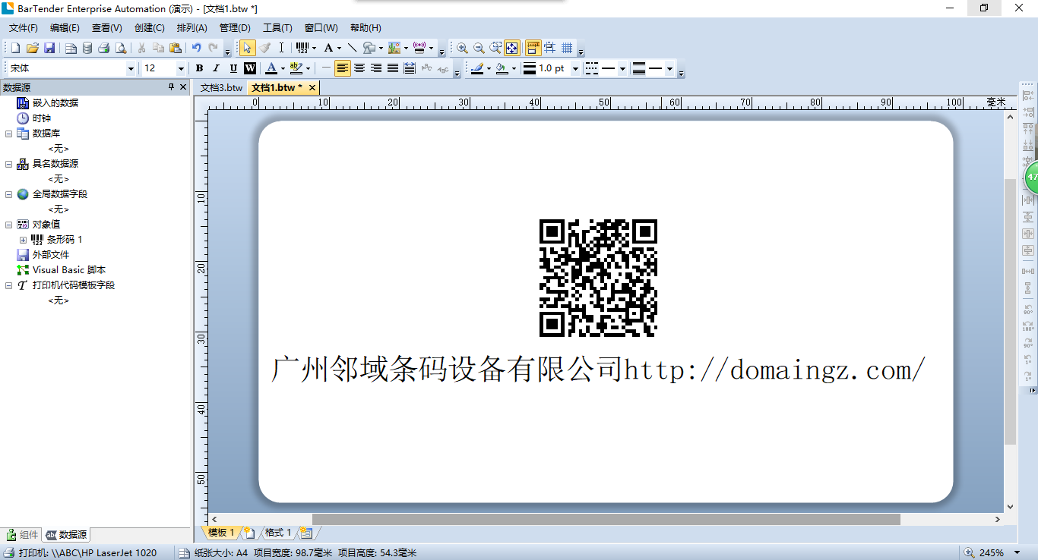Click the zoom in magnifier icon

[462, 48]
